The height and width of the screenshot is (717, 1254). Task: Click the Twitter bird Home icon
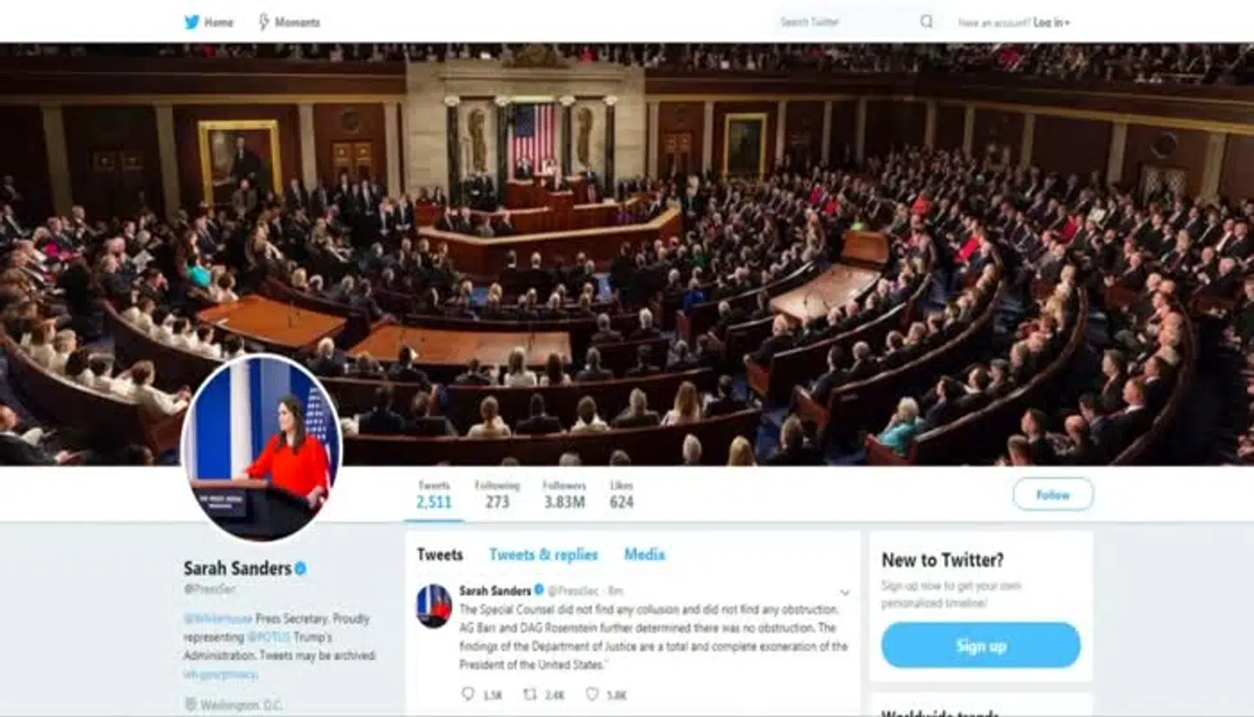(x=192, y=22)
